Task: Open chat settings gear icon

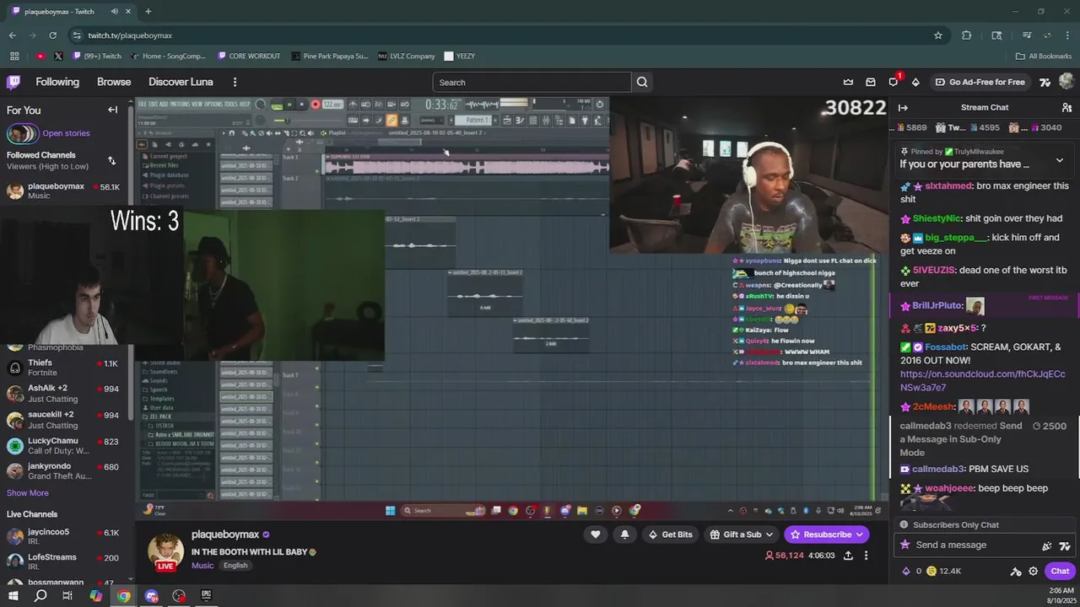Action: point(1033,571)
